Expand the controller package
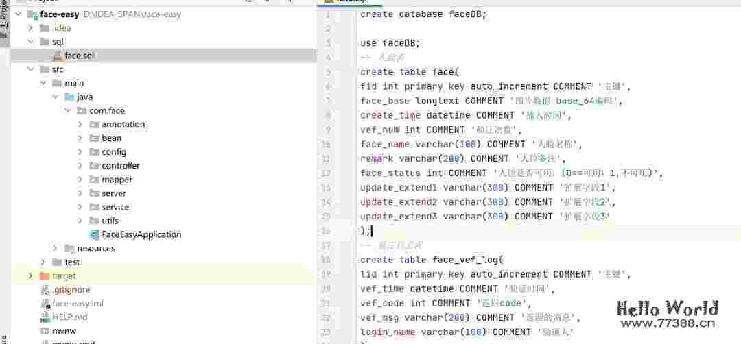 pos(80,166)
